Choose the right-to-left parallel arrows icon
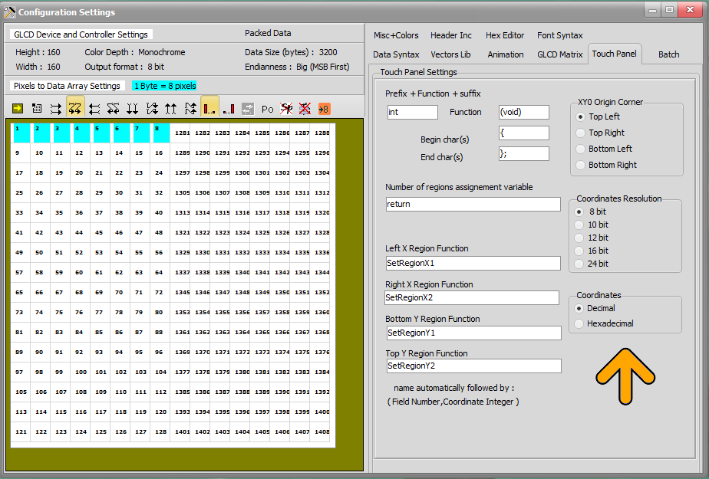709x479 pixels. click(x=94, y=108)
